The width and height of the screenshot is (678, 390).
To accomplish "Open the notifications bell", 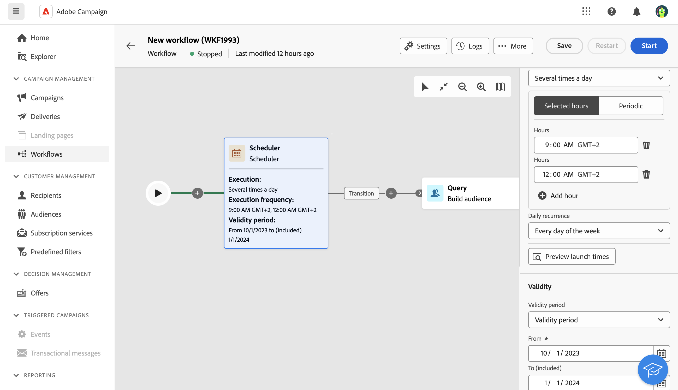I will 637,12.
